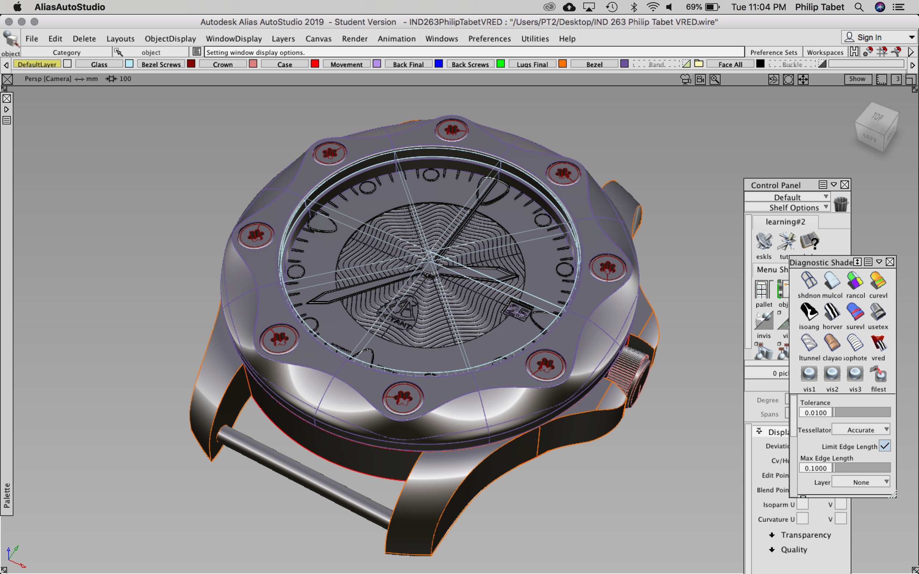Toggle the Show button in the viewport toolbar
The width and height of the screenshot is (919, 574).
tap(858, 79)
